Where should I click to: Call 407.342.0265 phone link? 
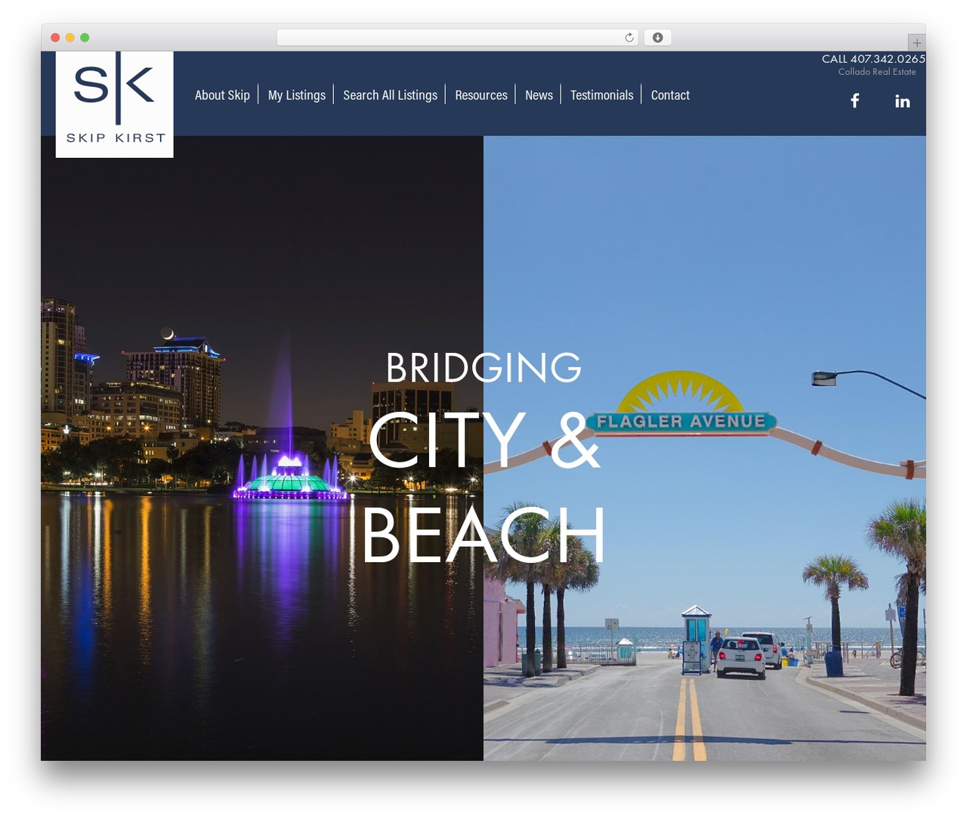(x=873, y=58)
